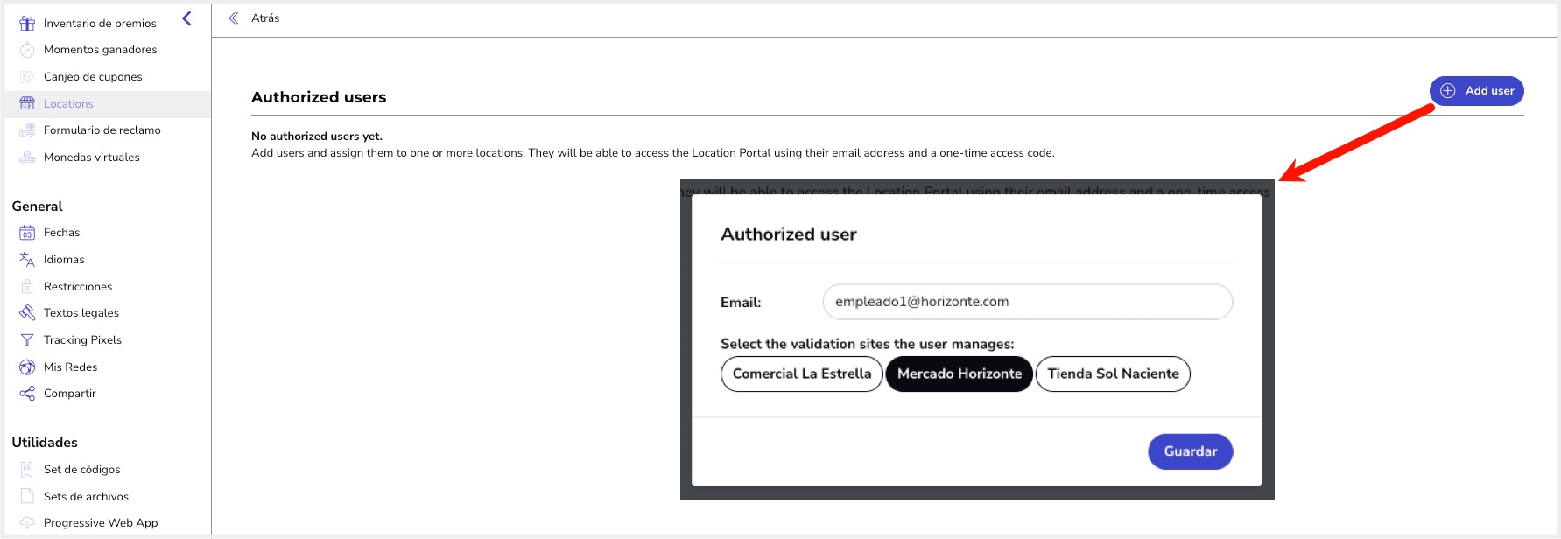Screen dimensions: 1561x539
Task: Open Canjeo de cupones menu item
Action: pos(93,77)
